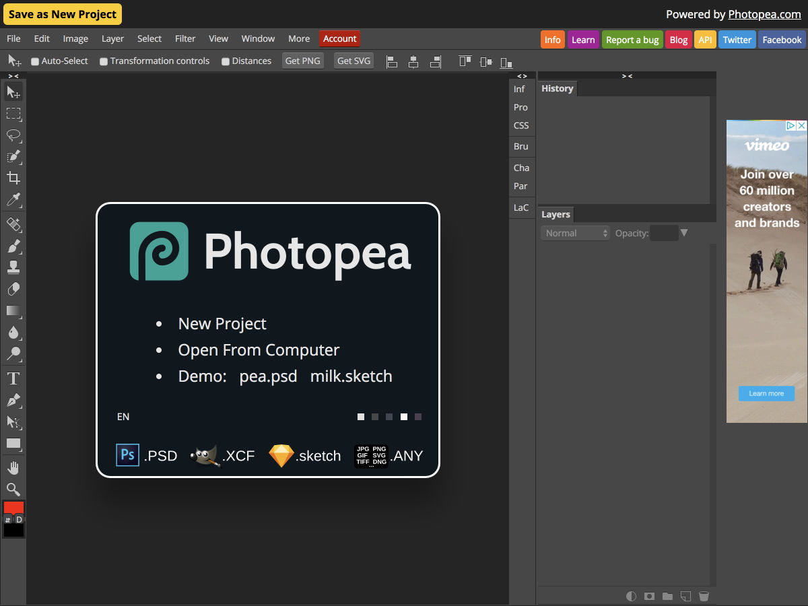808x606 pixels.
Task: Select the Crop tool
Action: [13, 178]
